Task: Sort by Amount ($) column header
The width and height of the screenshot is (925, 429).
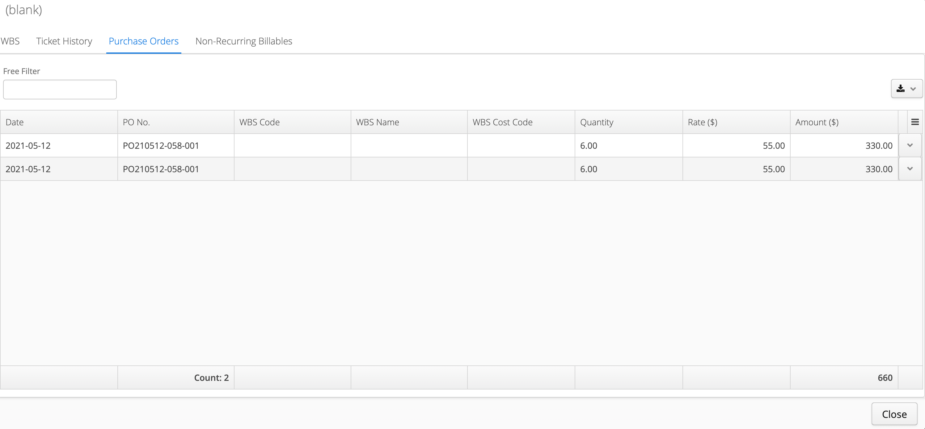Action: point(844,122)
